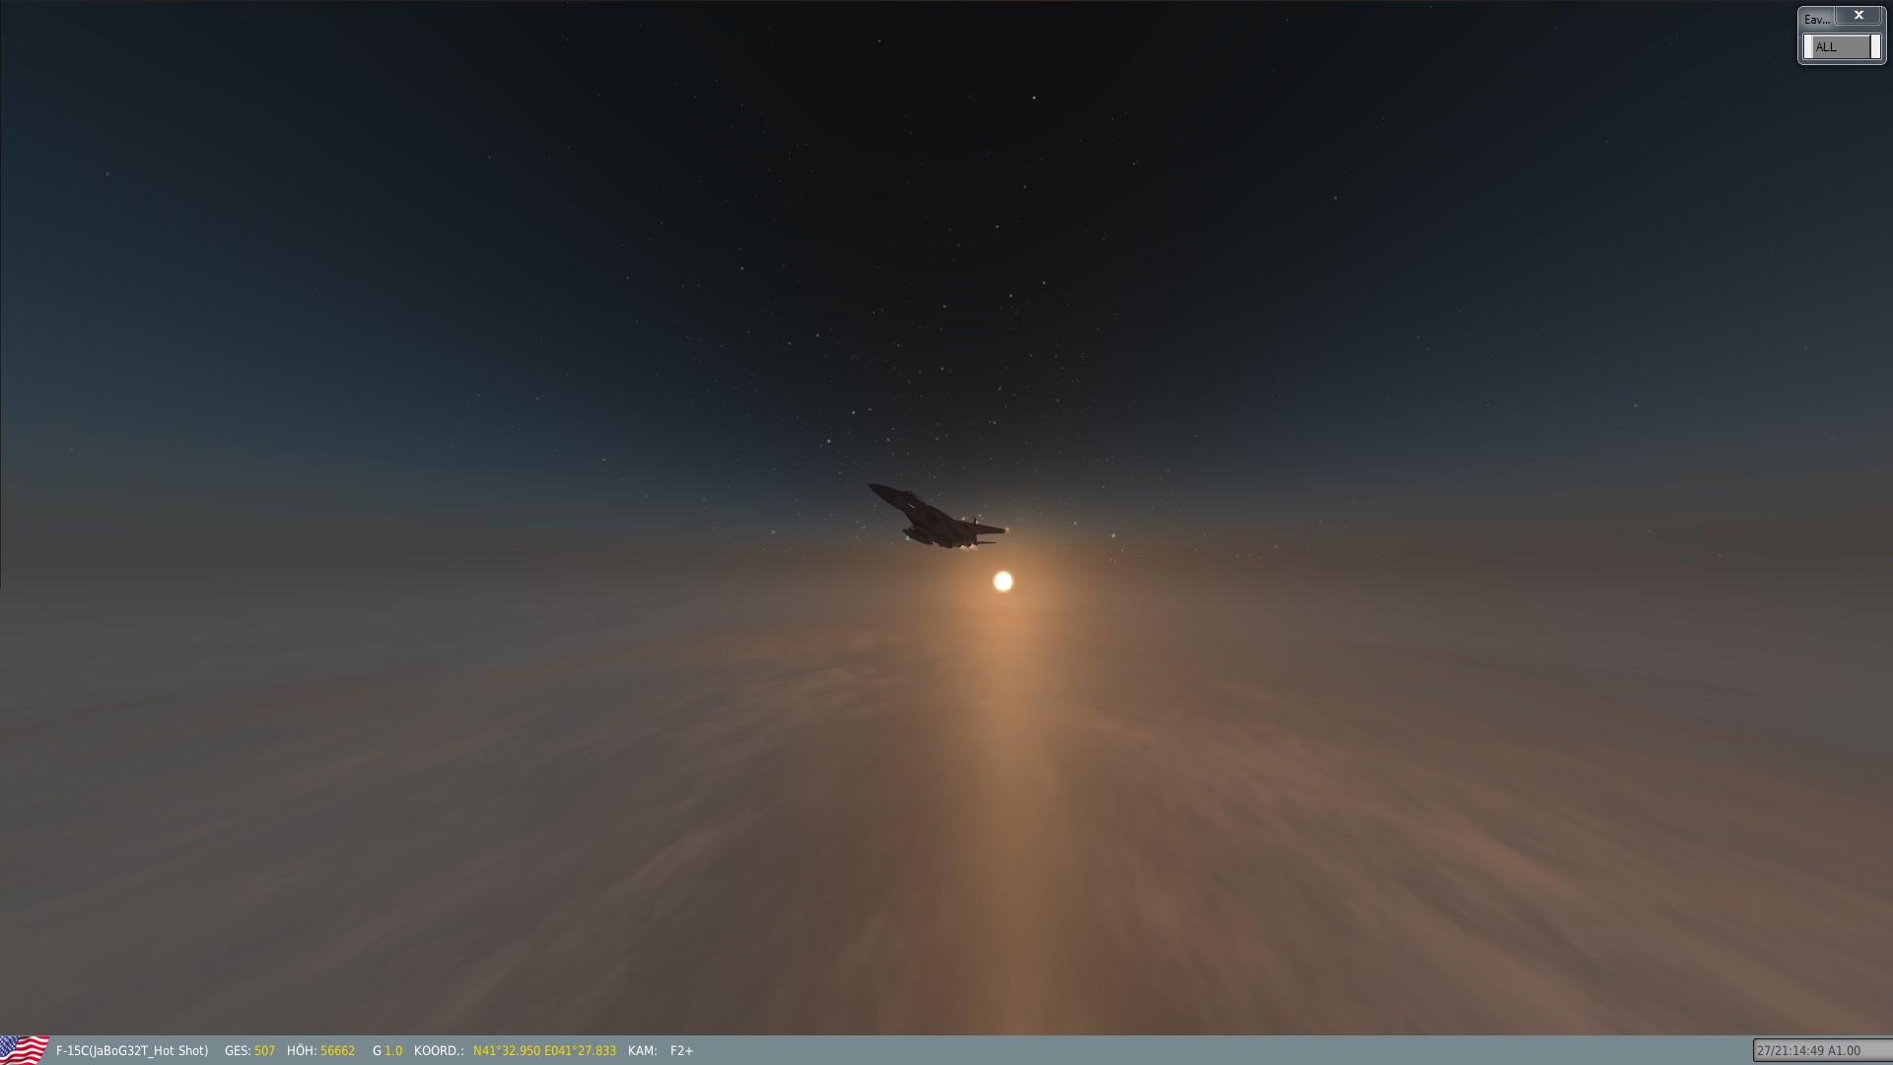This screenshot has width=1893, height=1065.
Task: Click the G-load value 1.0
Action: pyautogui.click(x=393, y=1051)
